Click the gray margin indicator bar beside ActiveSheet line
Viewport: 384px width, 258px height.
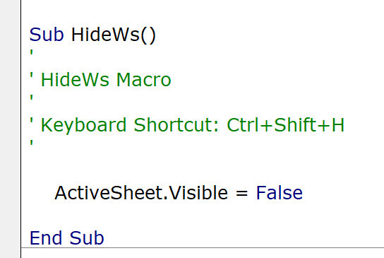11,193
